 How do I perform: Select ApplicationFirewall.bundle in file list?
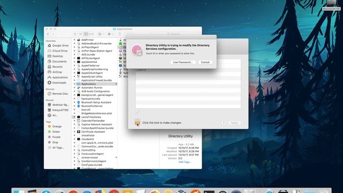click(x=94, y=80)
